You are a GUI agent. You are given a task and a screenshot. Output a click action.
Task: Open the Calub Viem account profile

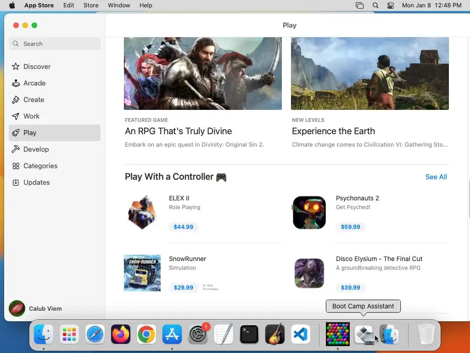pos(35,308)
